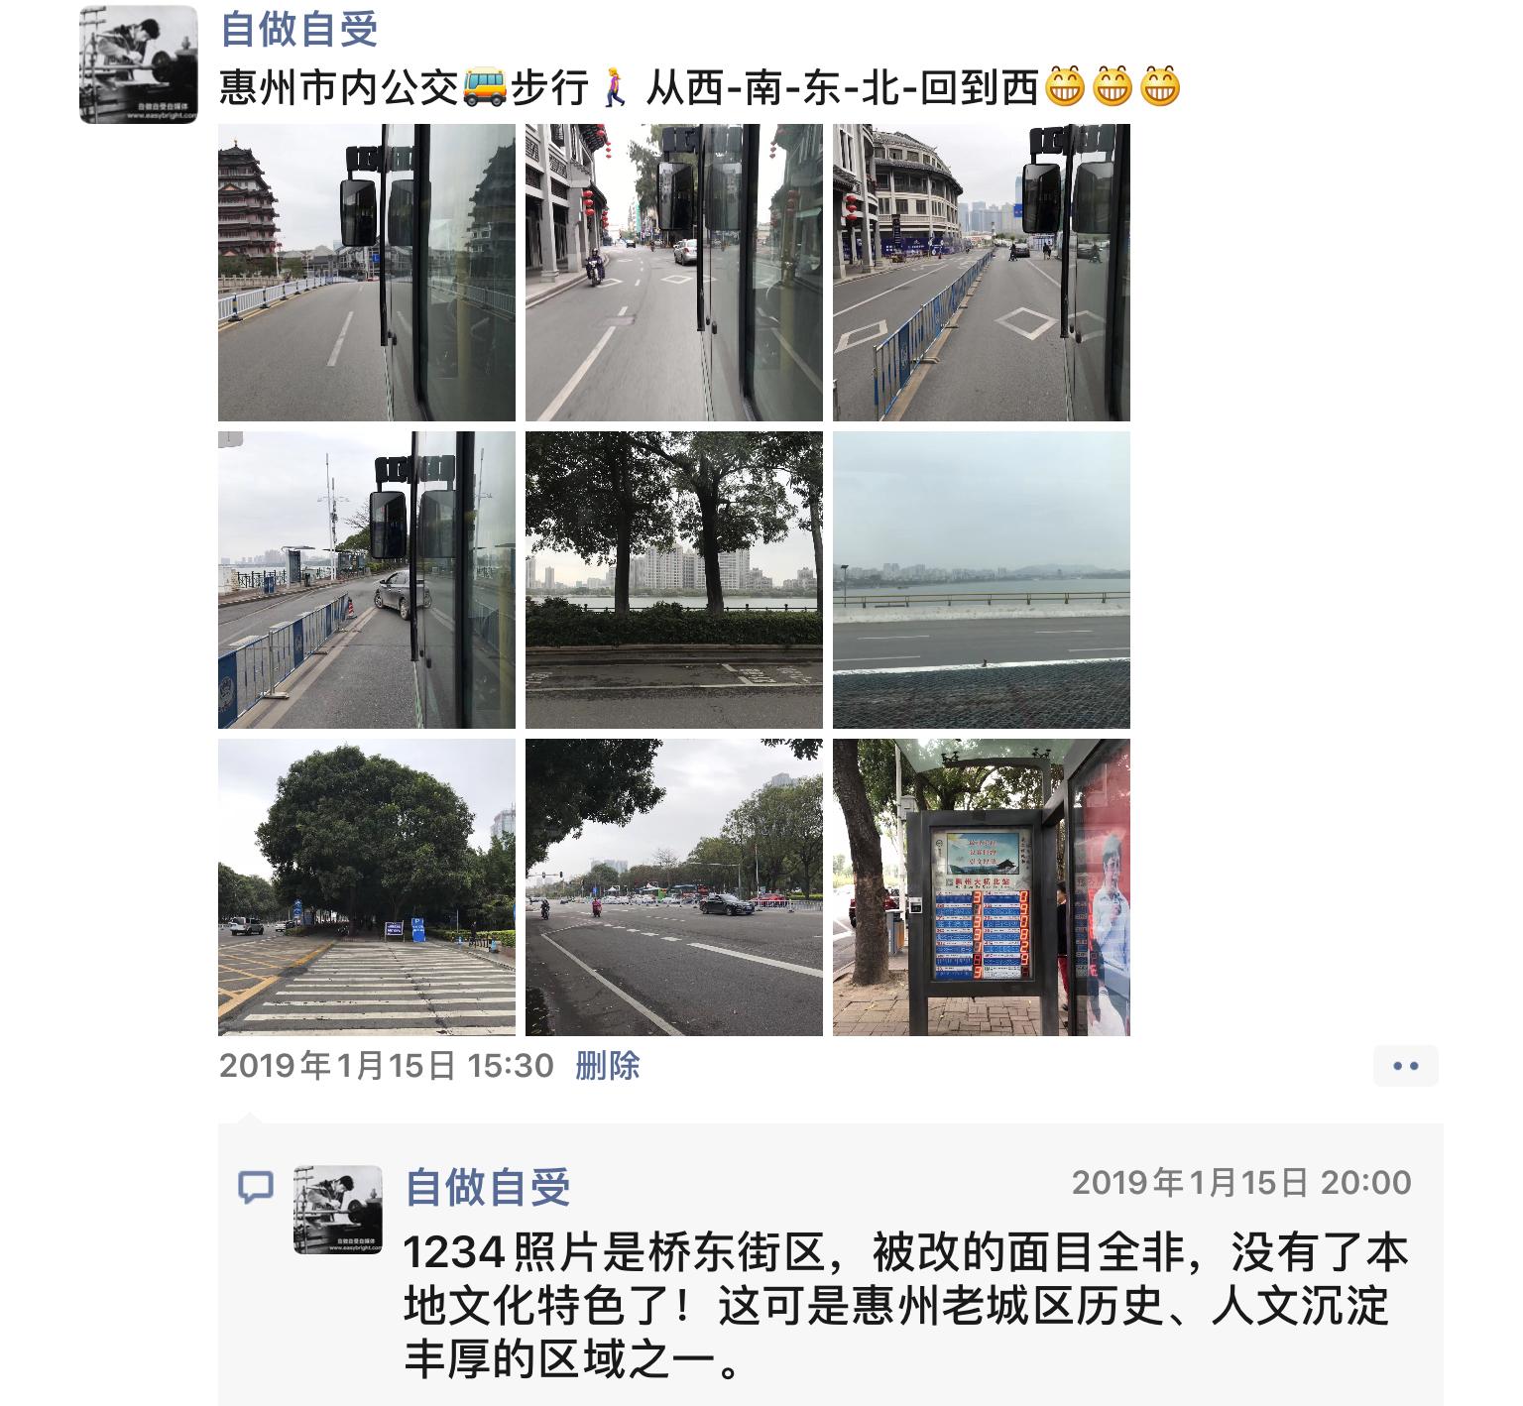1523x1406 pixels.
Task: Open the commenter's avatar in the reply
Action: point(338,1210)
